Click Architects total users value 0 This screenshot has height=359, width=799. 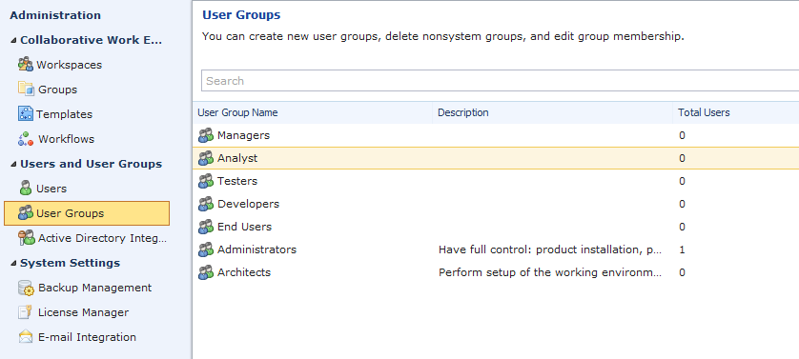click(x=682, y=273)
